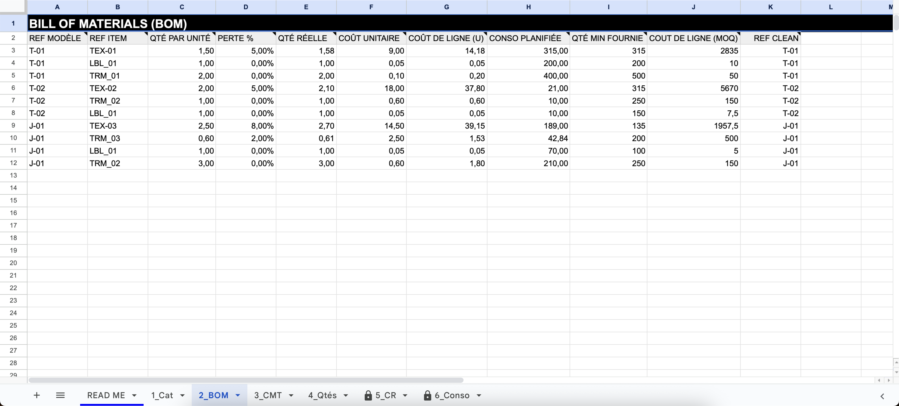Select row 9 header
This screenshot has height=406, width=899.
pyautogui.click(x=13, y=126)
